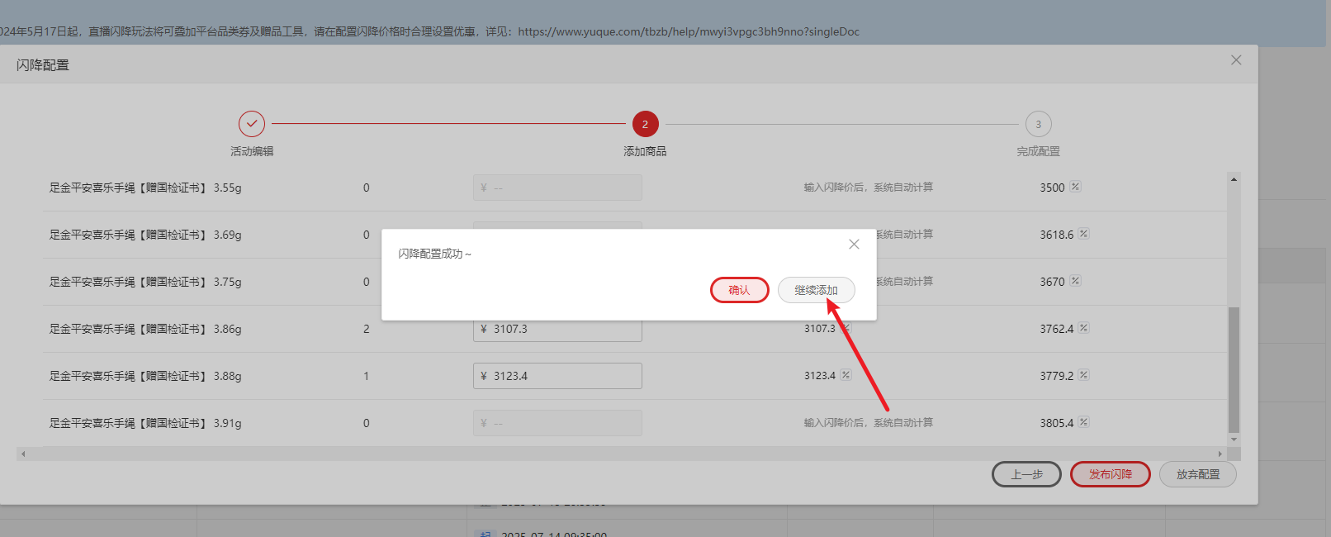
Task: Click the calculator icon after flash price 3123.4
Action: click(x=845, y=375)
